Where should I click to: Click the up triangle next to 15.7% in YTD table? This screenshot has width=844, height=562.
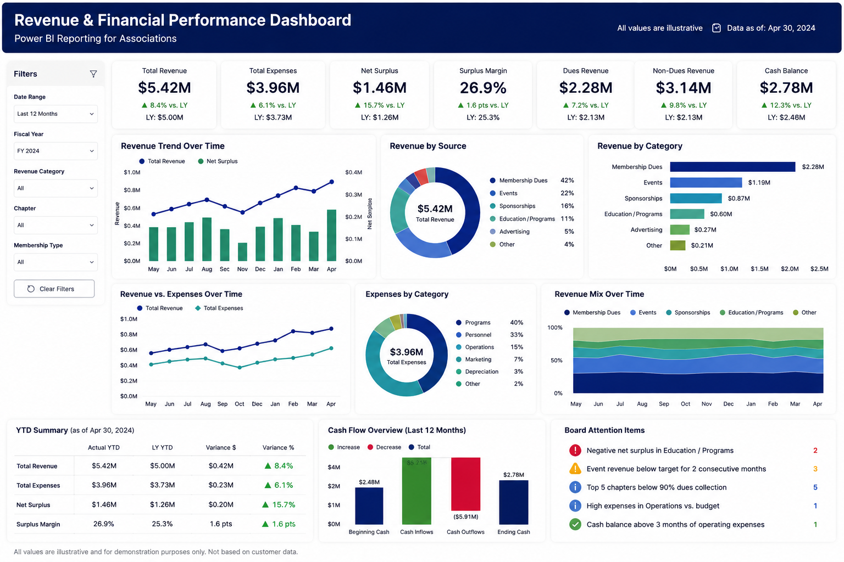[265, 504]
